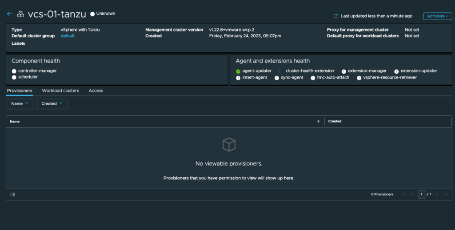
Task: Click the controller-manager health status icon
Action: (14, 71)
